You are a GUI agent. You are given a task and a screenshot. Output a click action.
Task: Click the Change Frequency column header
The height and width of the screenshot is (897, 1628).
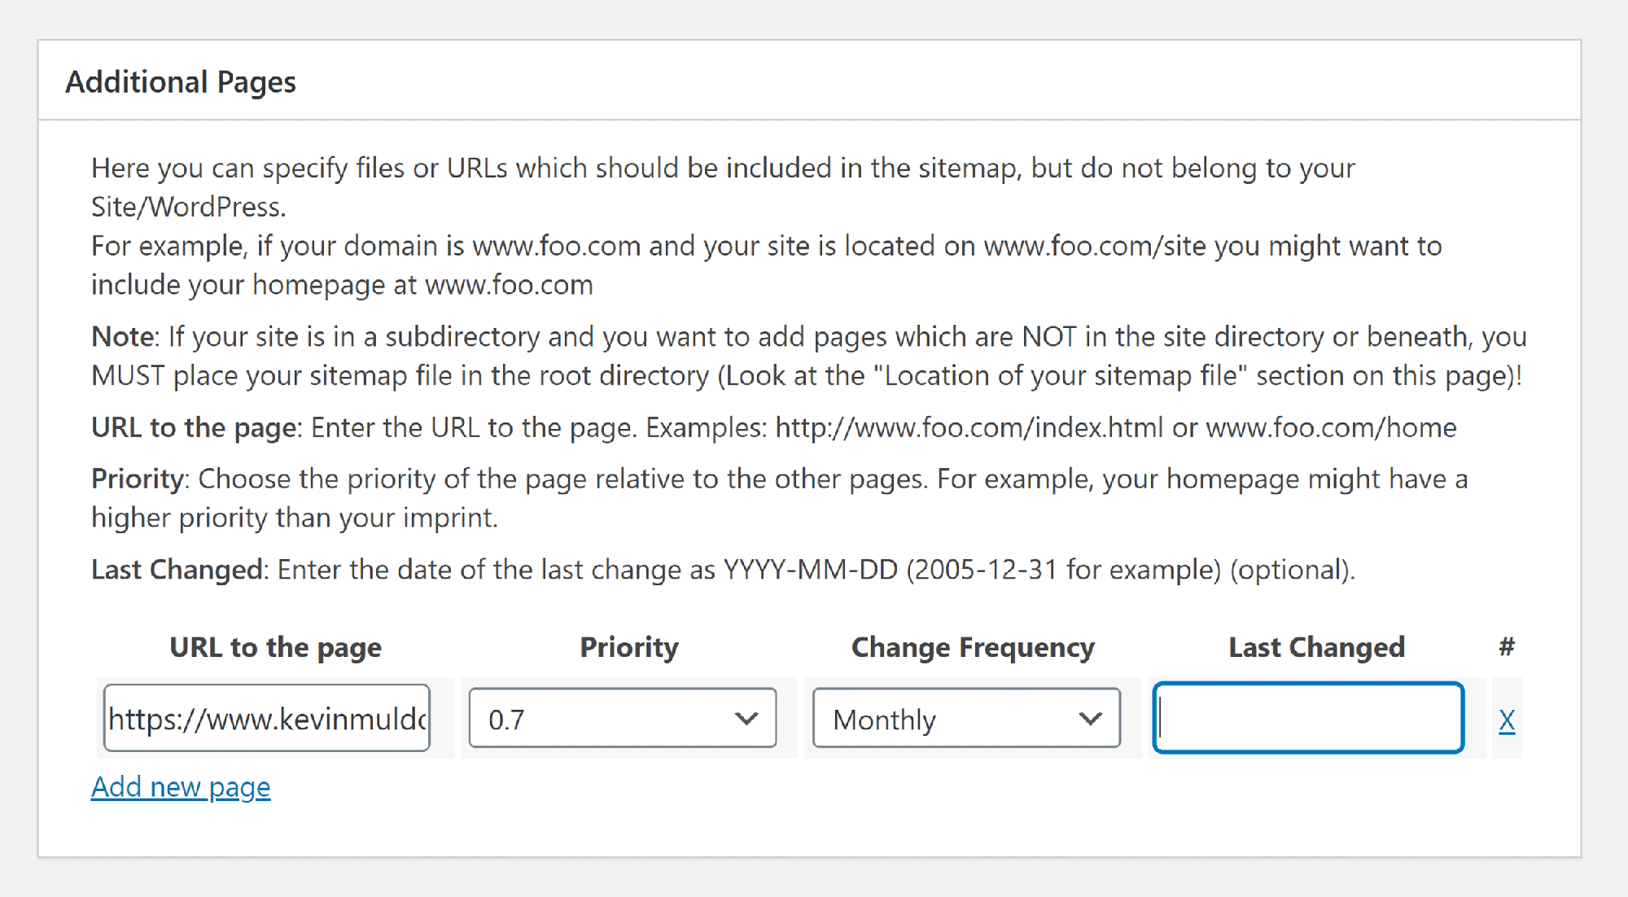pos(973,647)
